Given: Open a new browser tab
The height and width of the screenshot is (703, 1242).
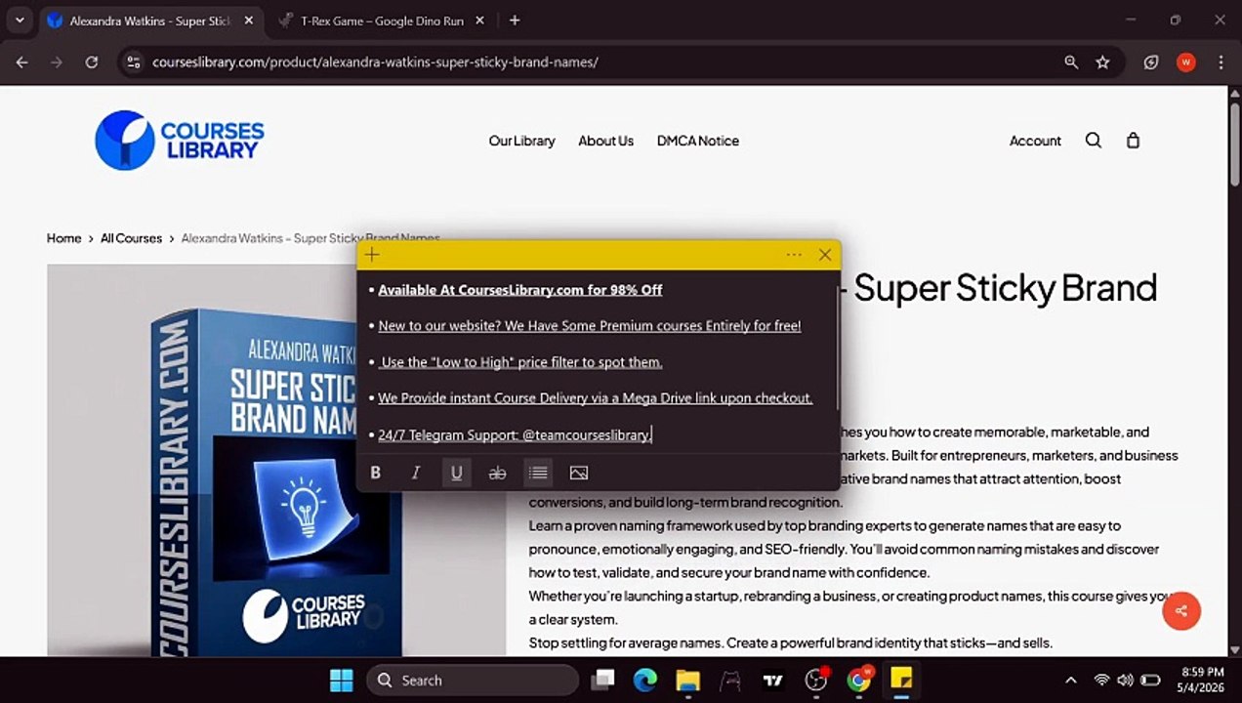Looking at the screenshot, I should pyautogui.click(x=515, y=20).
